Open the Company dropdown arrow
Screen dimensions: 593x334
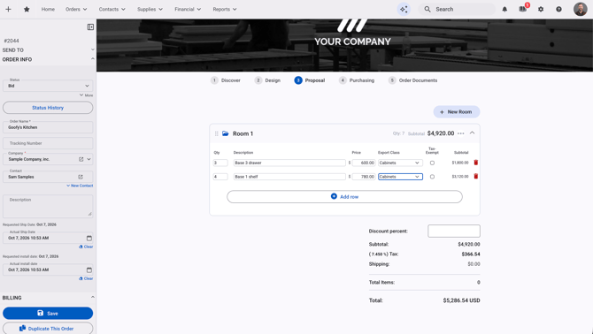pyautogui.click(x=89, y=159)
